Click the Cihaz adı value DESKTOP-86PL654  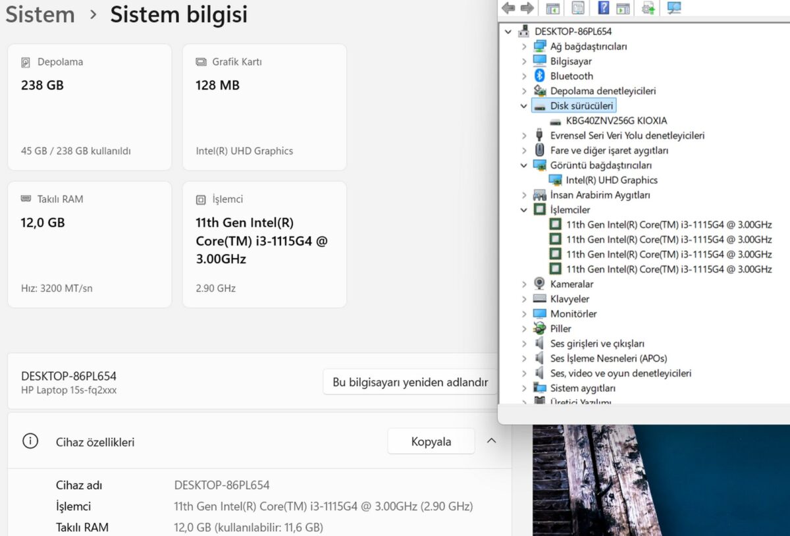click(x=222, y=485)
